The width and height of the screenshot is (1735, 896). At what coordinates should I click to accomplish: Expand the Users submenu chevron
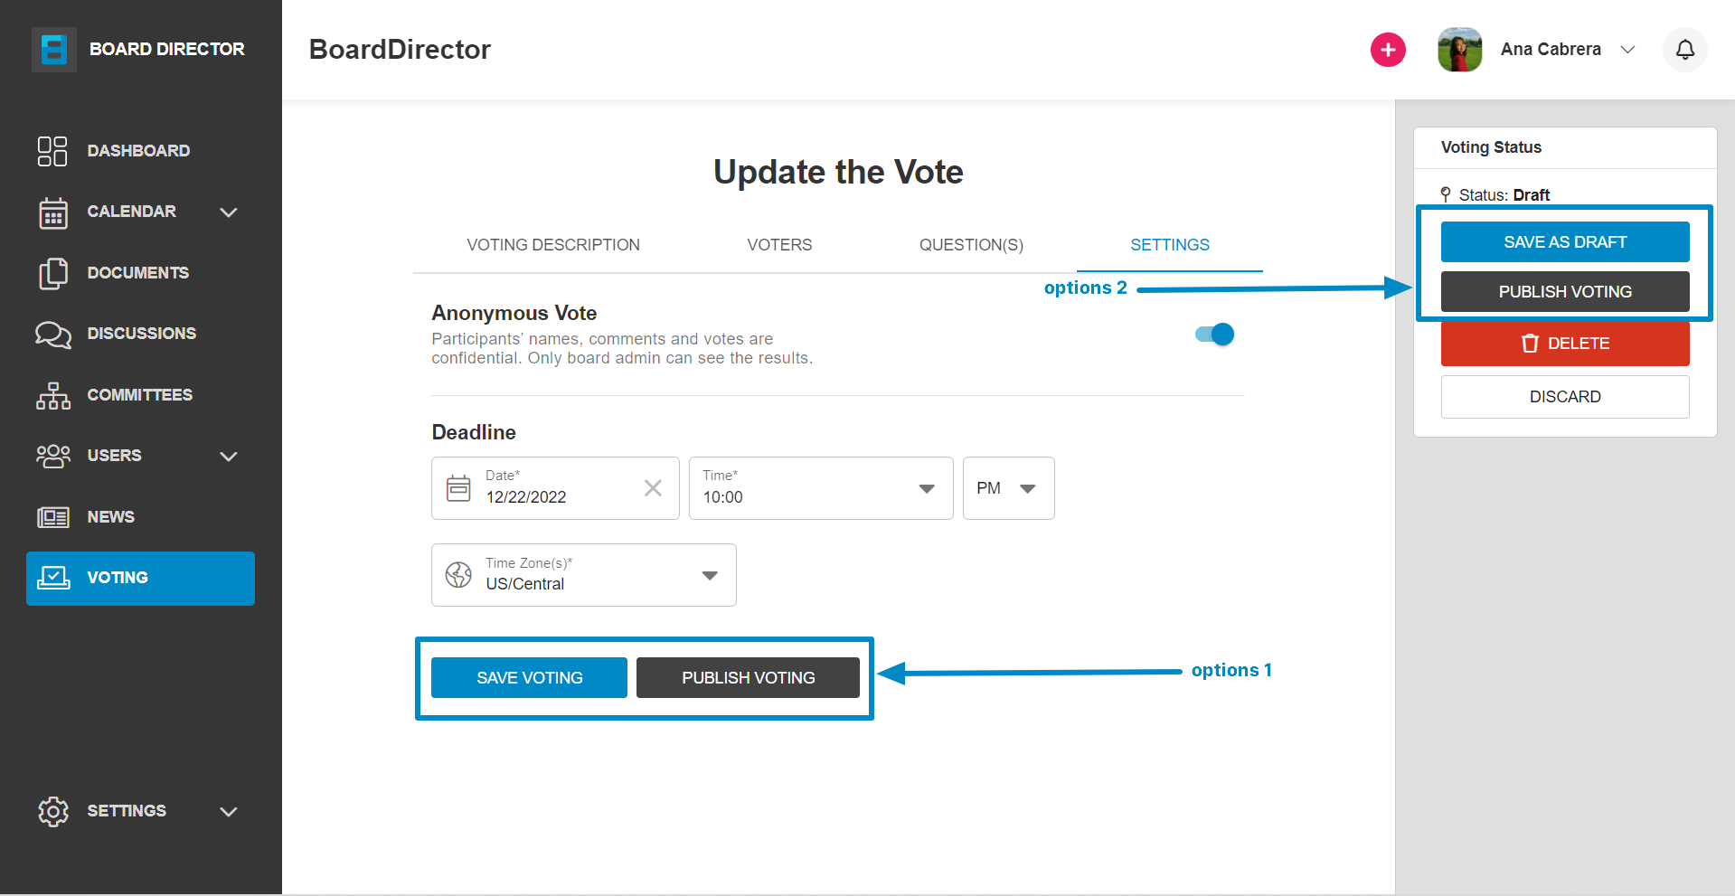[x=229, y=457]
